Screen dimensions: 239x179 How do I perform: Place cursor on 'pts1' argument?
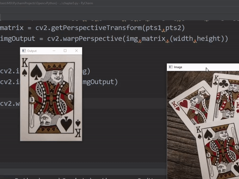pos(153,28)
